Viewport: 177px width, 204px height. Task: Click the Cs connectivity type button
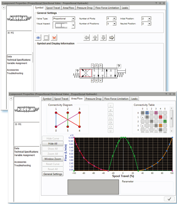[x=111, y=118]
